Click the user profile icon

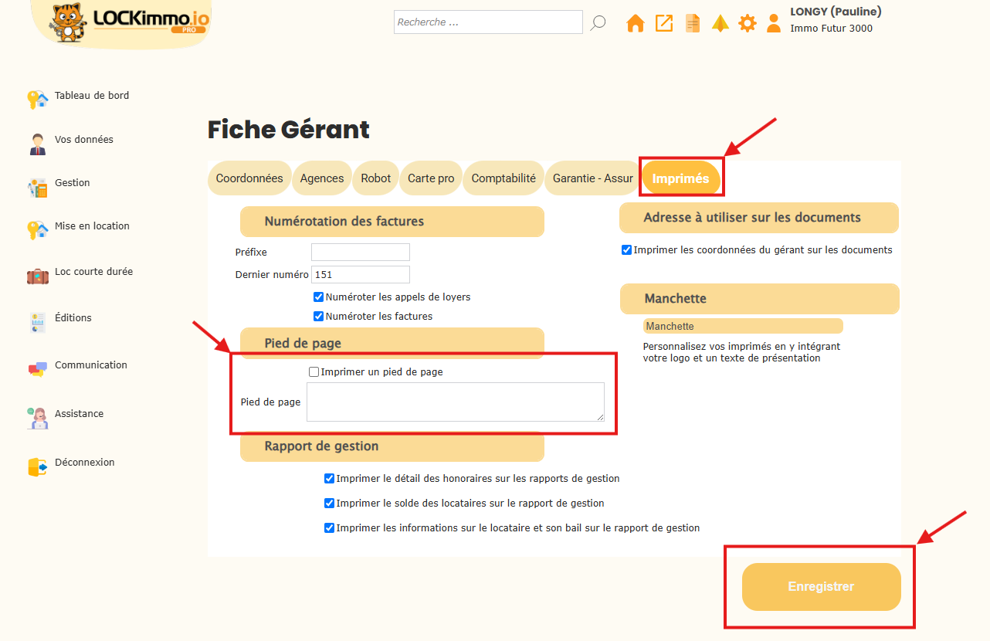pyautogui.click(x=774, y=23)
